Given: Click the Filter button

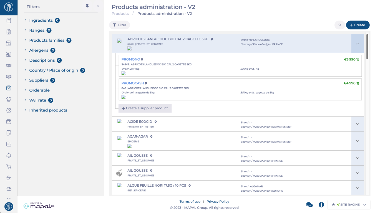Looking at the screenshot, I should click(120, 25).
